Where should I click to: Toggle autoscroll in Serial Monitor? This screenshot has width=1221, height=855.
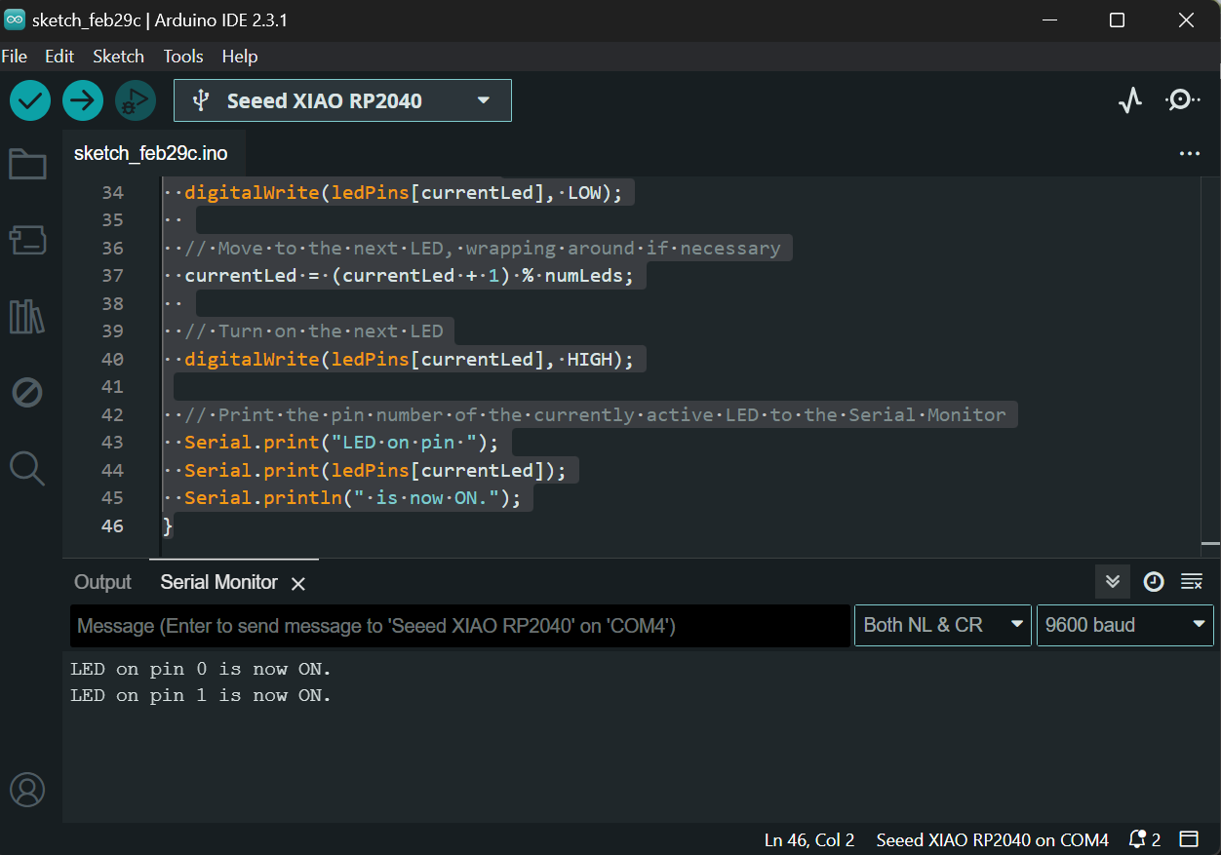[1113, 582]
